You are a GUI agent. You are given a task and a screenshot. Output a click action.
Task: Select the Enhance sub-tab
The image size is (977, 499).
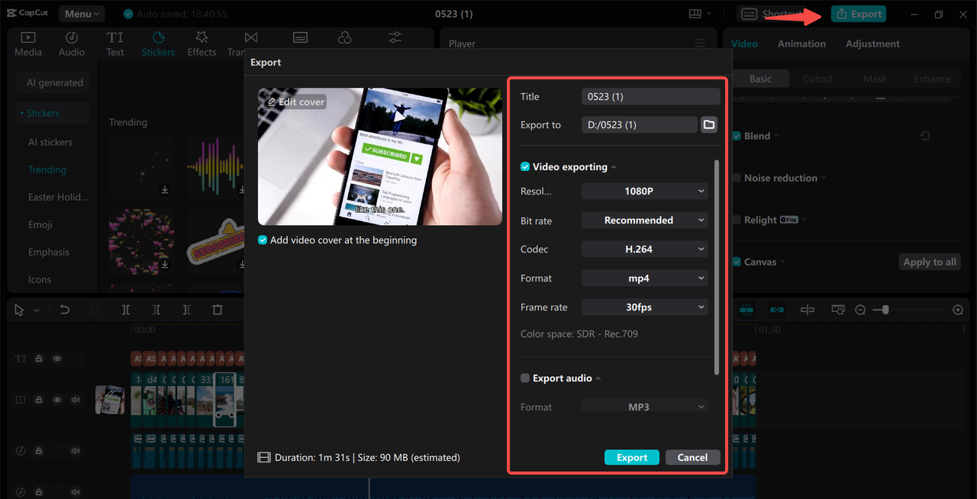tap(932, 79)
